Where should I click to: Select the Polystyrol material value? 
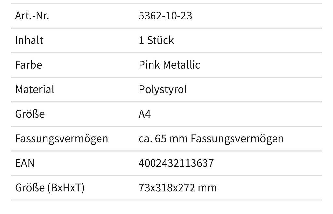(163, 90)
